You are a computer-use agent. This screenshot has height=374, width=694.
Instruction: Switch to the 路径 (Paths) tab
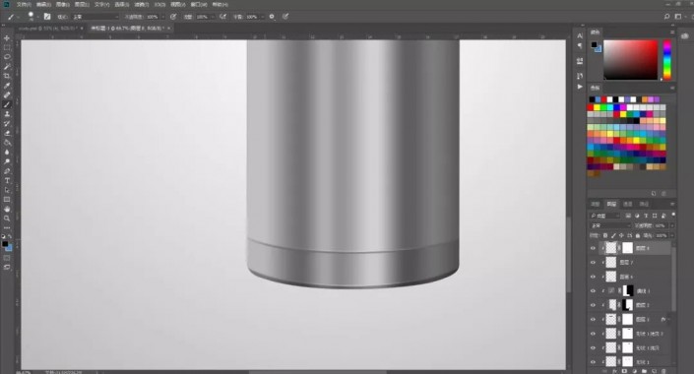(644, 204)
